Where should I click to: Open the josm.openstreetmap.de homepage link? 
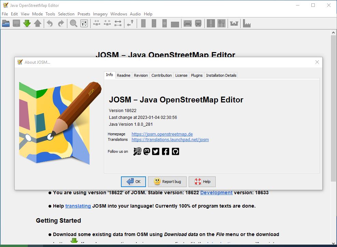(162, 134)
